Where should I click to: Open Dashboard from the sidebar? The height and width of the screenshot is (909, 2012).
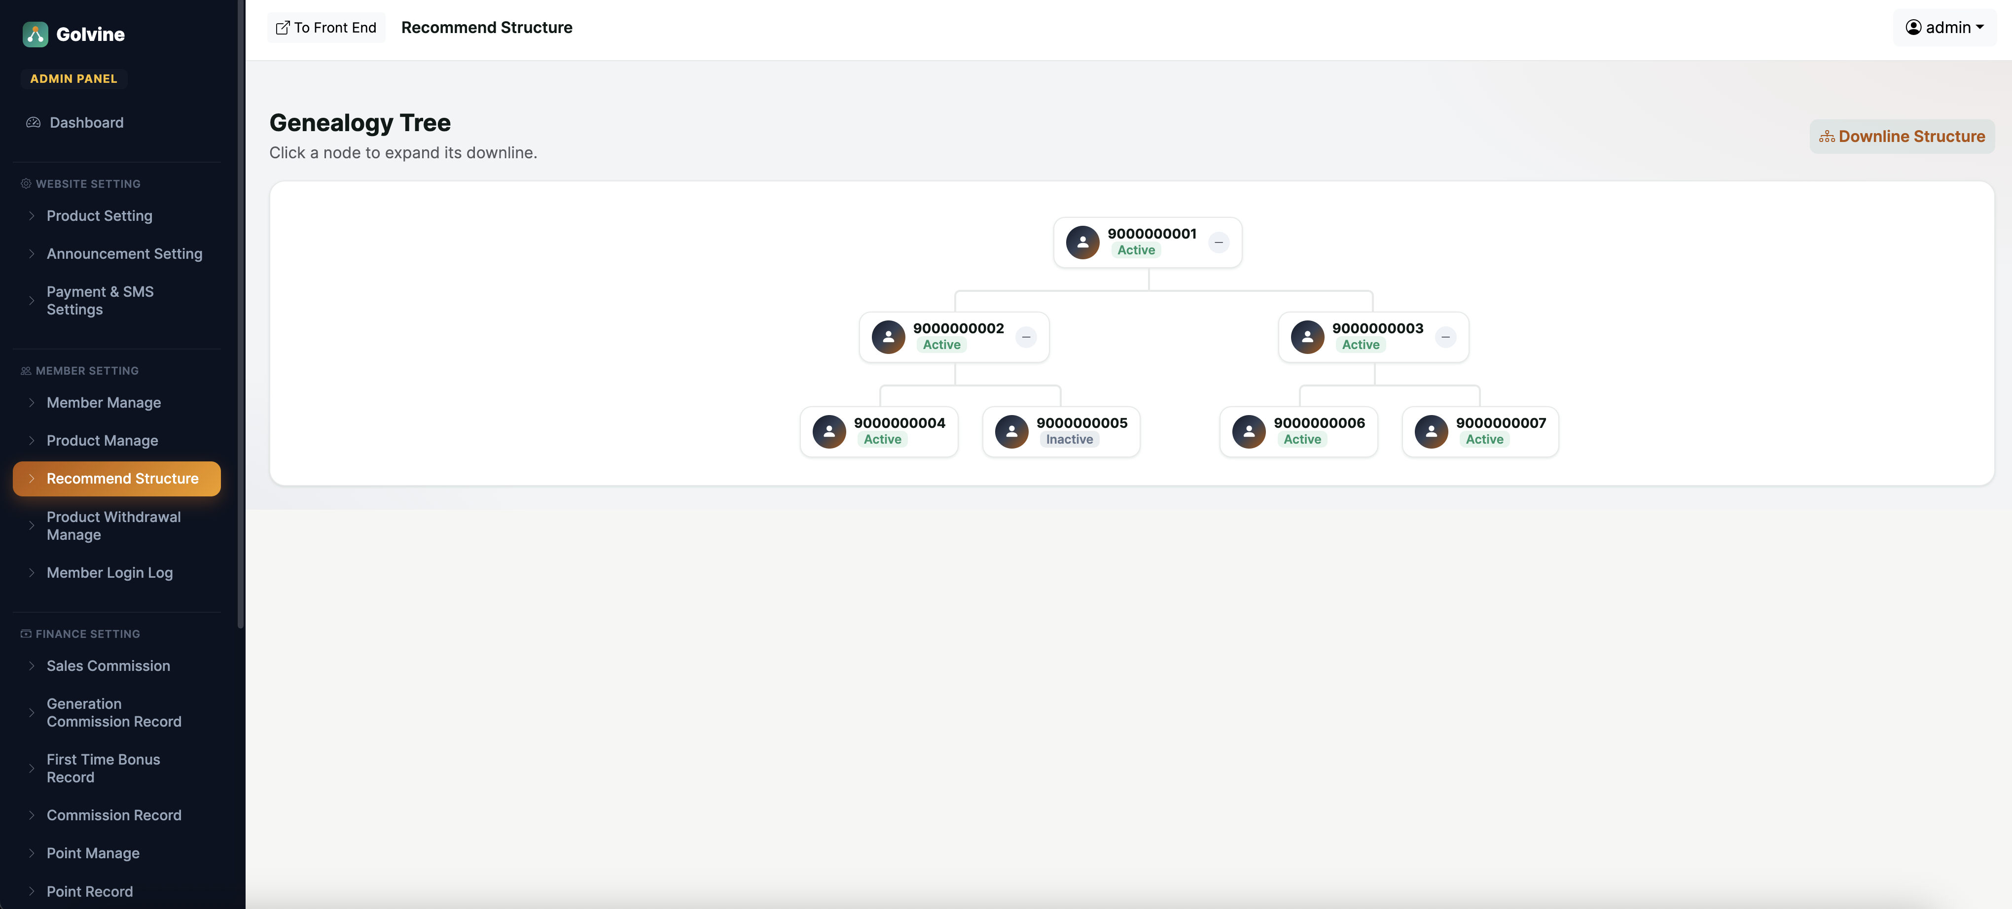[116, 123]
